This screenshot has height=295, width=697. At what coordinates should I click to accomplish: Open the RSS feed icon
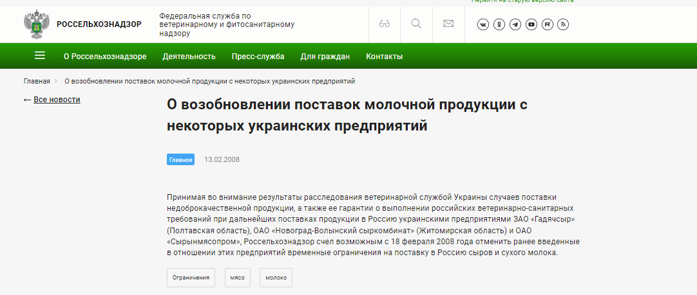[x=563, y=24]
